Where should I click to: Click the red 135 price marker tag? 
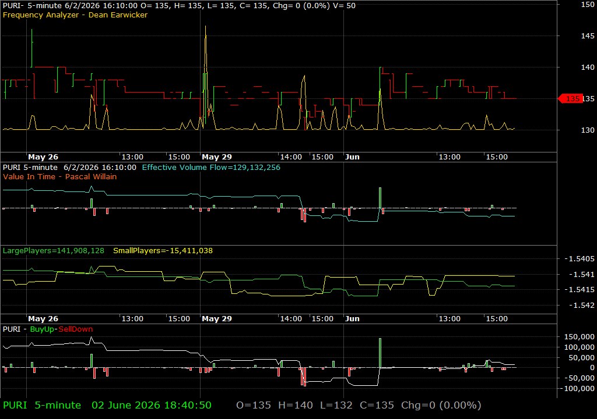pyautogui.click(x=570, y=99)
